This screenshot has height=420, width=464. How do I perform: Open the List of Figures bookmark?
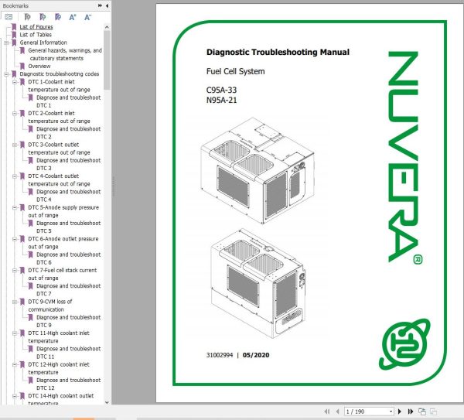(36, 27)
